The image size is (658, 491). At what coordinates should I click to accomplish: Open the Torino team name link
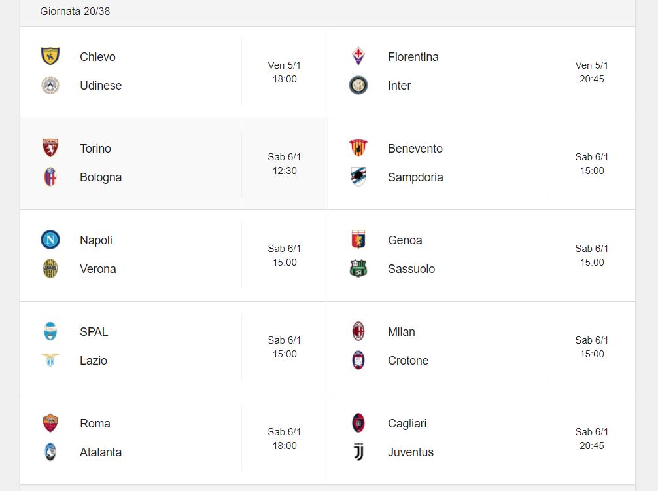coord(95,149)
